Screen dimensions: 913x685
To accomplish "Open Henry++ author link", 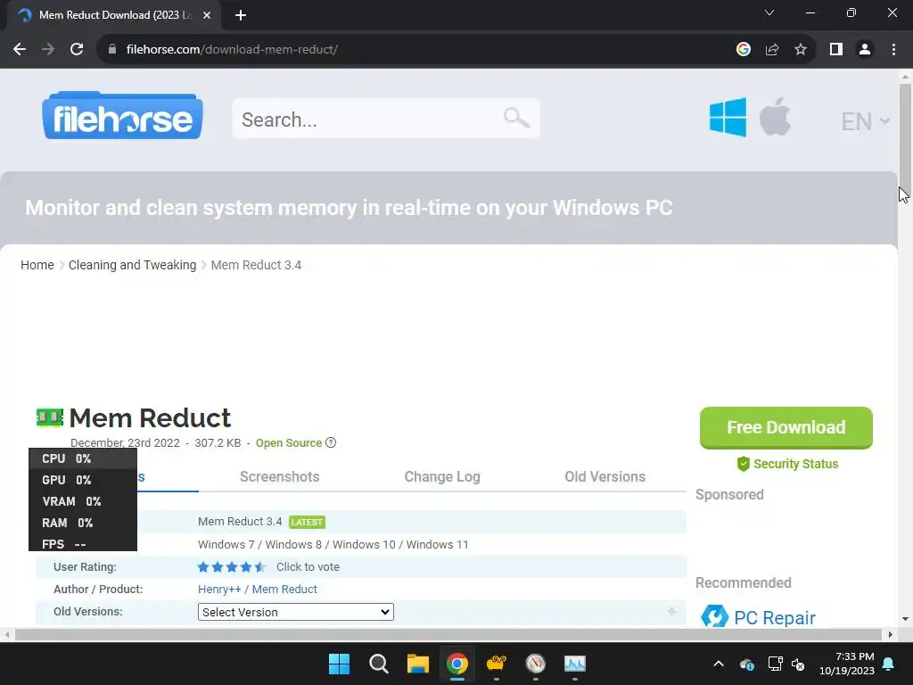I will pyautogui.click(x=219, y=589).
